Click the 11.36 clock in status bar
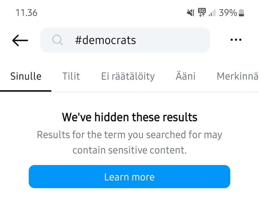Image resolution: width=259 pixels, height=205 pixels. [x=26, y=13]
